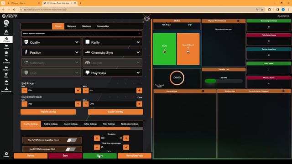Click the browser back arrow
Image resolution: width=292 pixels, height=164 pixels.
pyautogui.click(x=4, y=10)
